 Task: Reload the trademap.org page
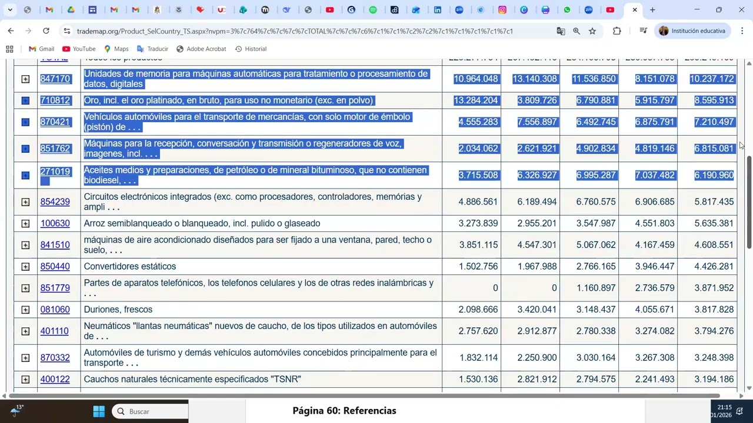(46, 31)
